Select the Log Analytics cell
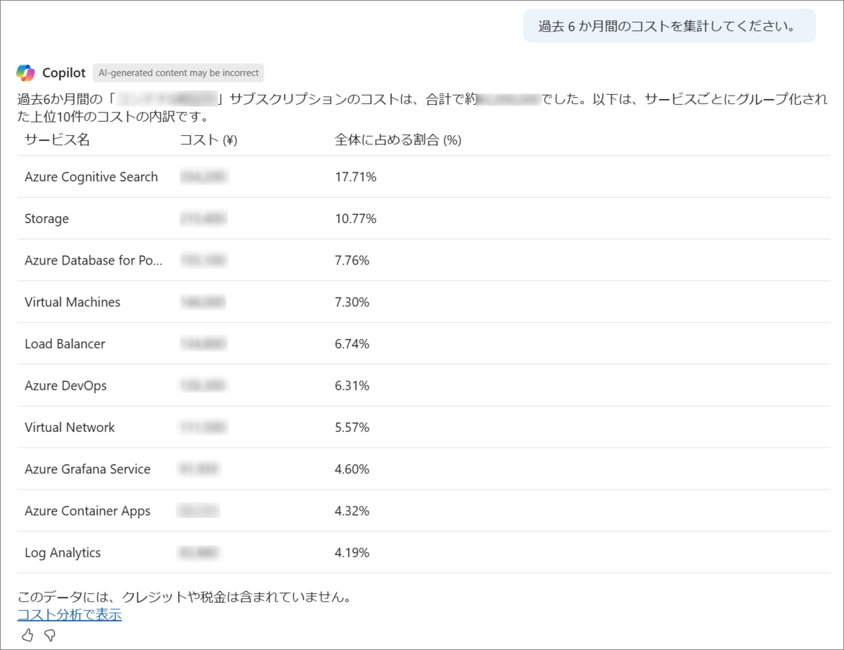The height and width of the screenshot is (650, 844). coord(63,553)
